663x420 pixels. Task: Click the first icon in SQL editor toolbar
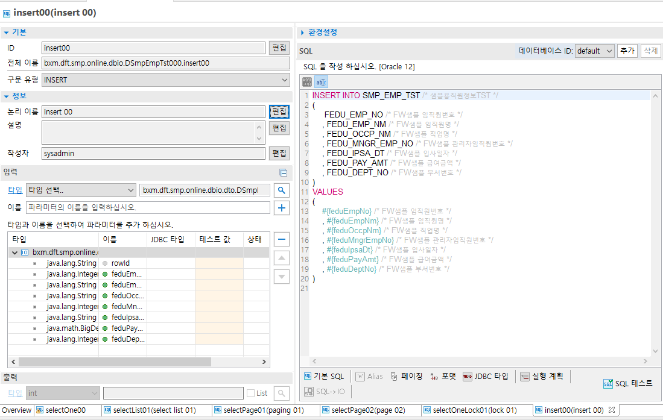click(307, 82)
